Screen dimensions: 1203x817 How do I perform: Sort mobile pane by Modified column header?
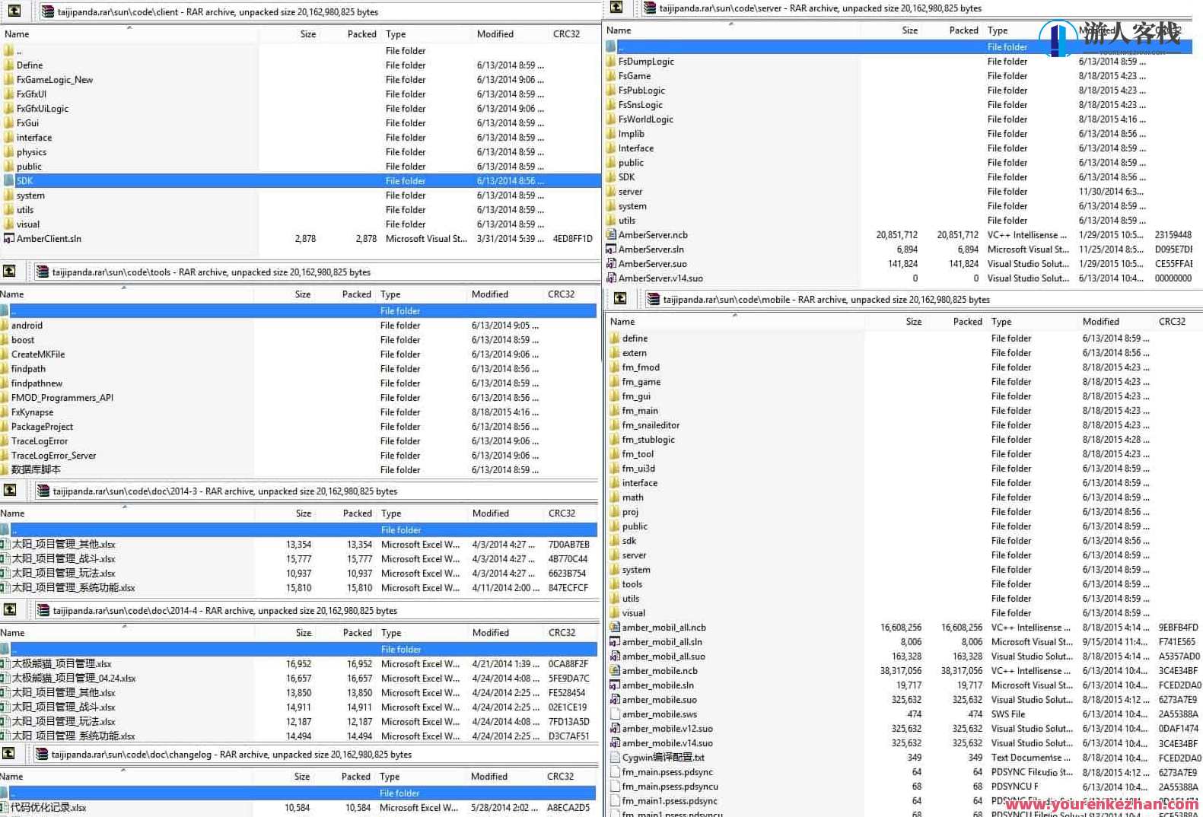click(x=1100, y=322)
